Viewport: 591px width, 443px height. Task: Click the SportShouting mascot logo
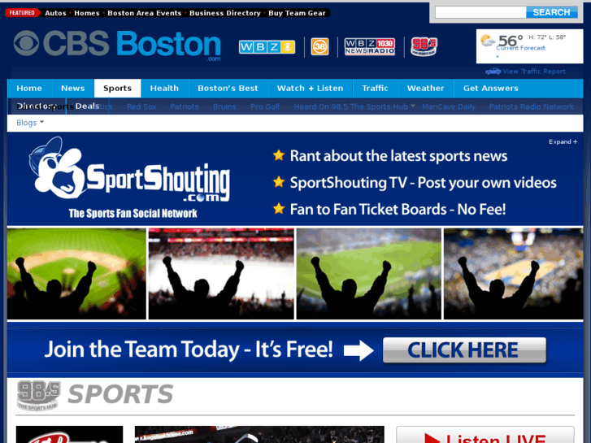[57, 167]
